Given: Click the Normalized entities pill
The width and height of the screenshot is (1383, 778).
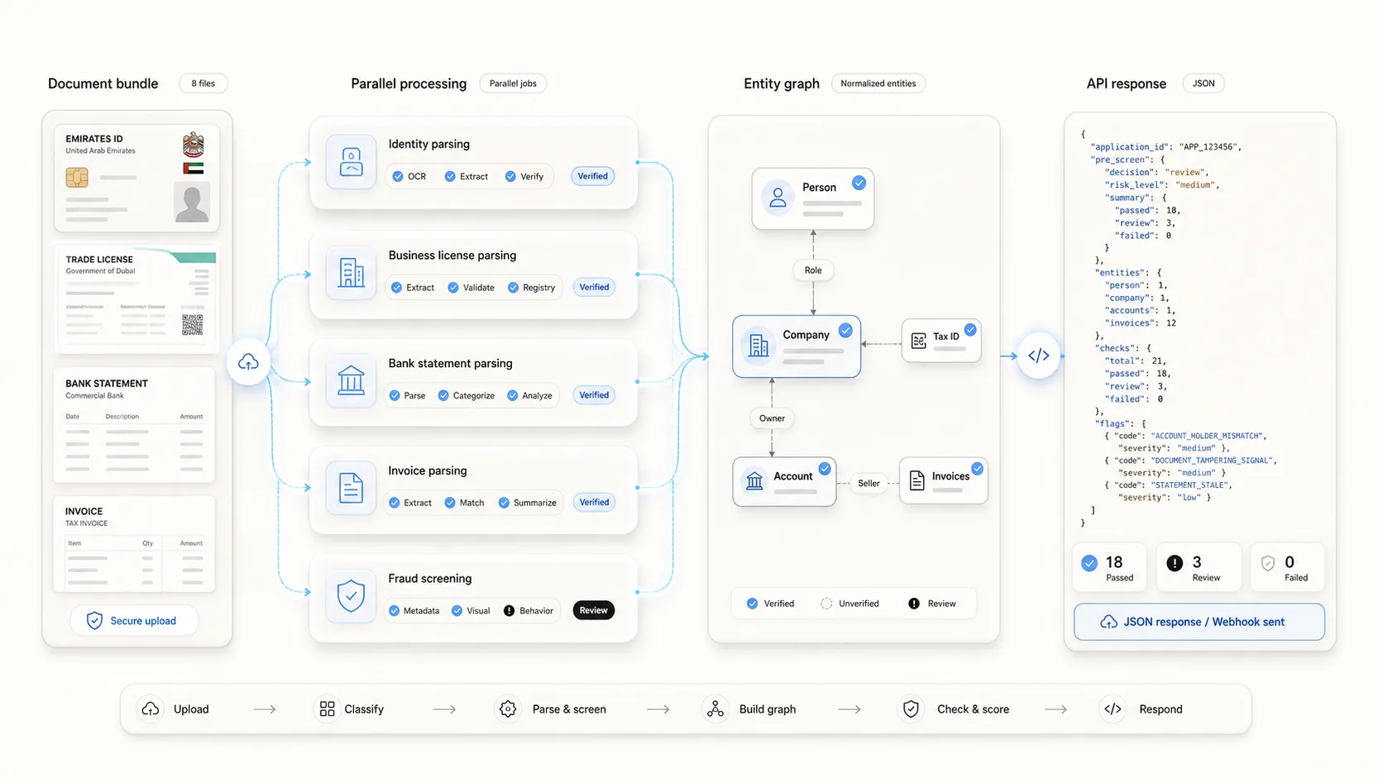Looking at the screenshot, I should click(878, 84).
